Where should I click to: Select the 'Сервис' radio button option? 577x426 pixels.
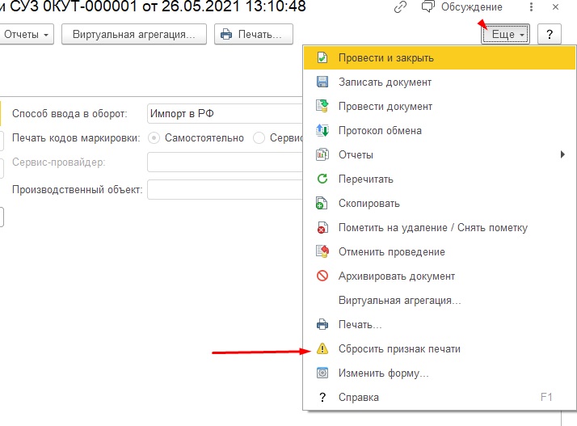tap(259, 138)
